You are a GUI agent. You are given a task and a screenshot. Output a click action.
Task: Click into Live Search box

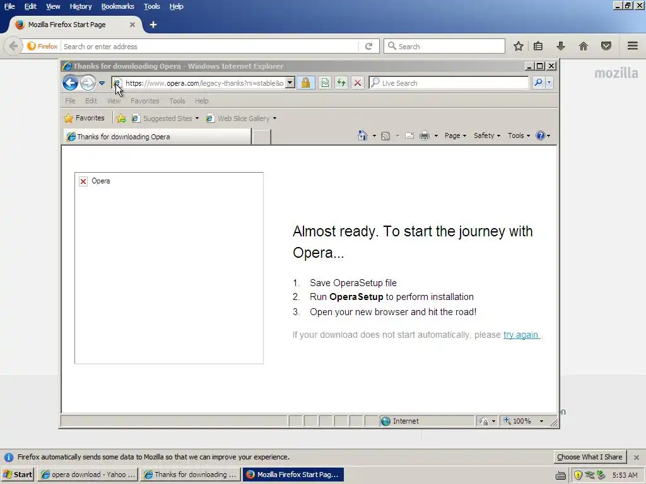pos(449,83)
